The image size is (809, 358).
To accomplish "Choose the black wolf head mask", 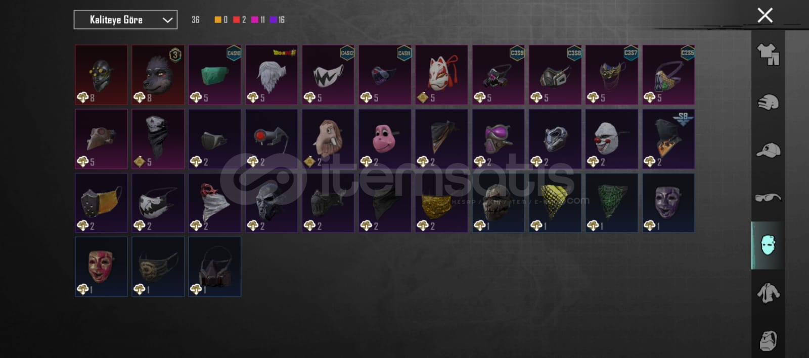I will coord(158,75).
